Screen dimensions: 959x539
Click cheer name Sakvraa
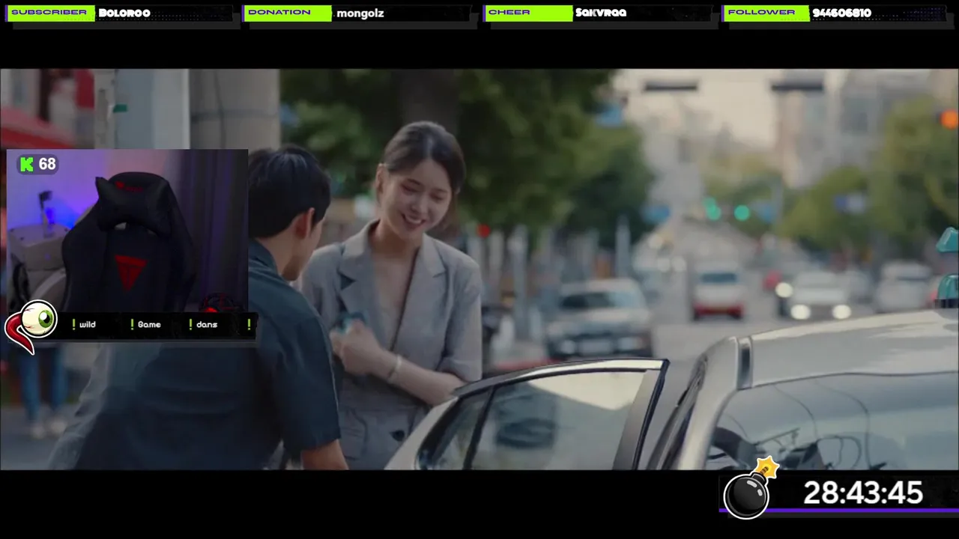[601, 13]
